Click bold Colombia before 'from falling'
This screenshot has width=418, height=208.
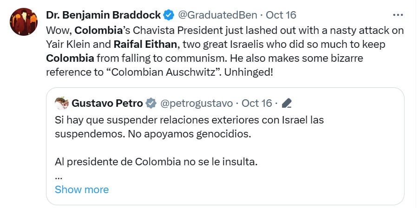pyautogui.click(x=70, y=59)
